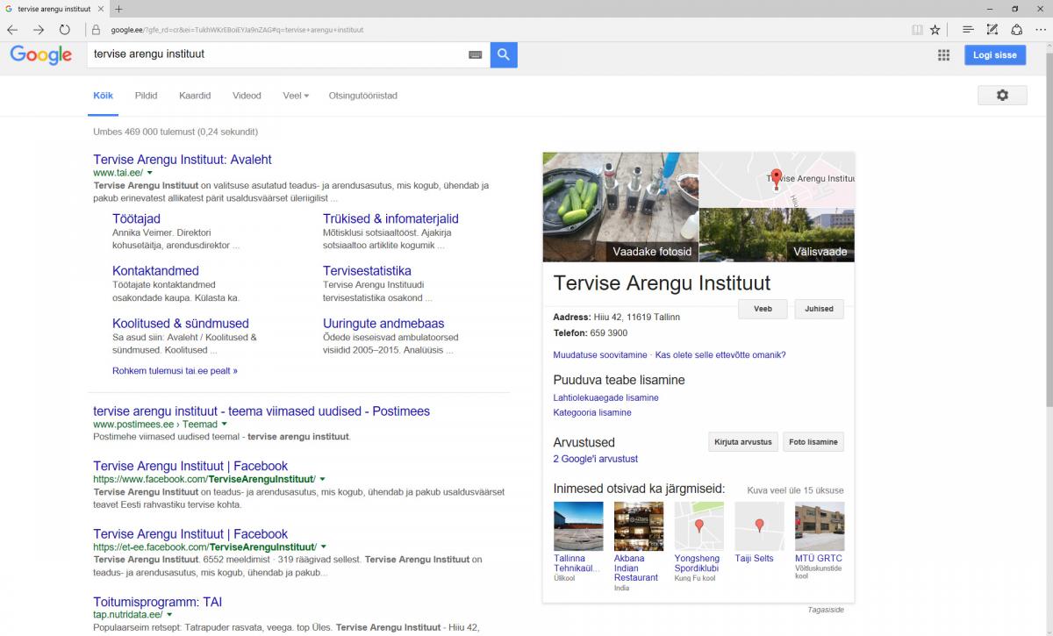Click the browser forward arrow

coord(39,29)
